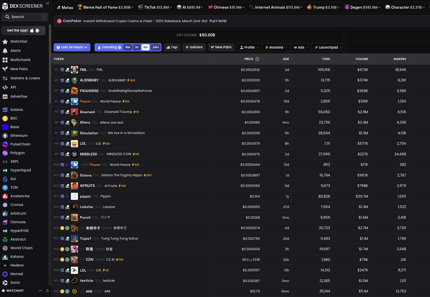The height and width of the screenshot is (297, 430).
Task: Sort by the AGE column header
Action: coord(286,59)
